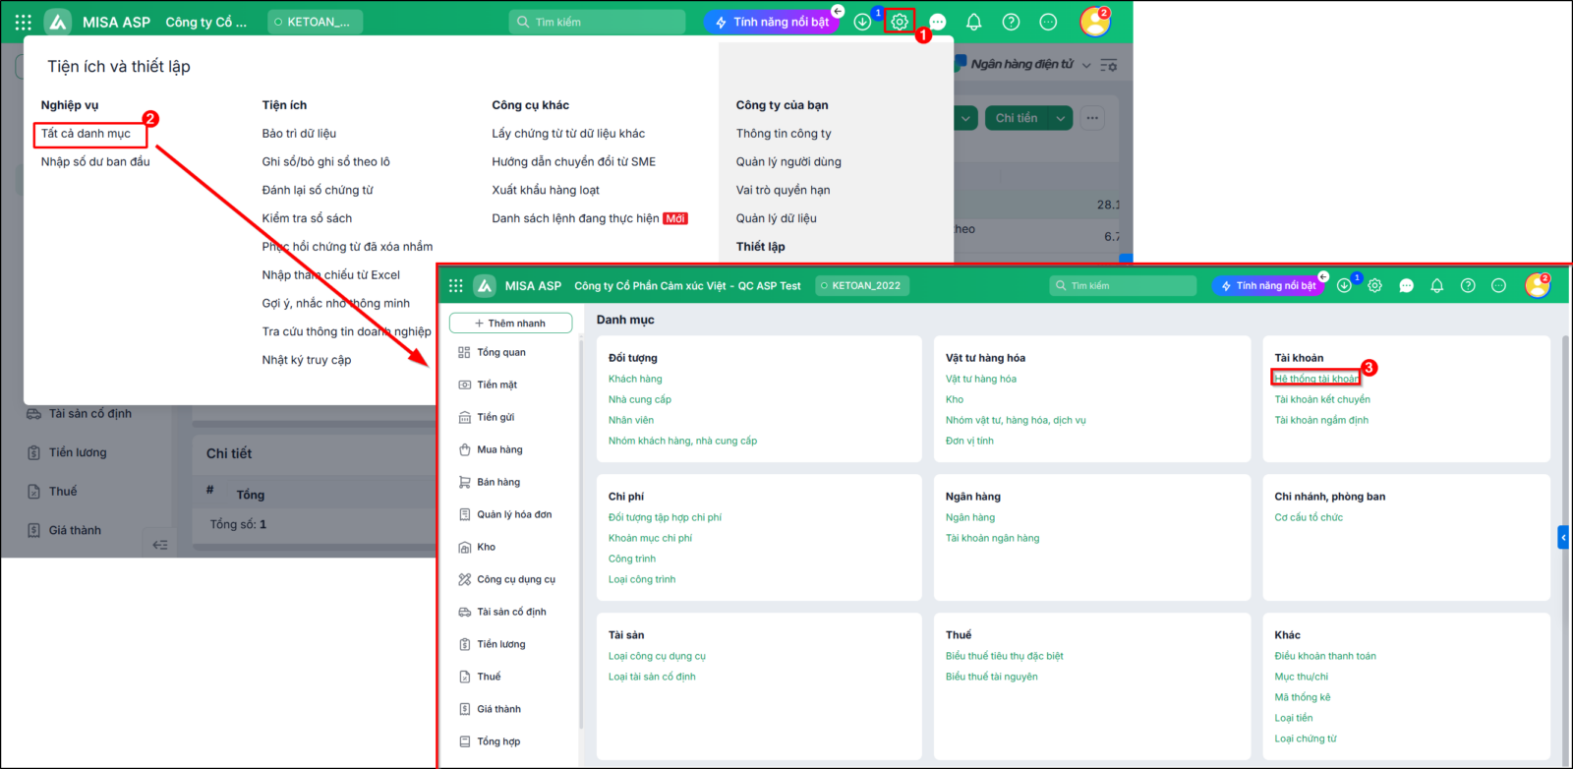Screen dimensions: 1573x769
Task: Select Xuất khẩu hàng loạt under Công cụ khác
Action: (x=546, y=191)
